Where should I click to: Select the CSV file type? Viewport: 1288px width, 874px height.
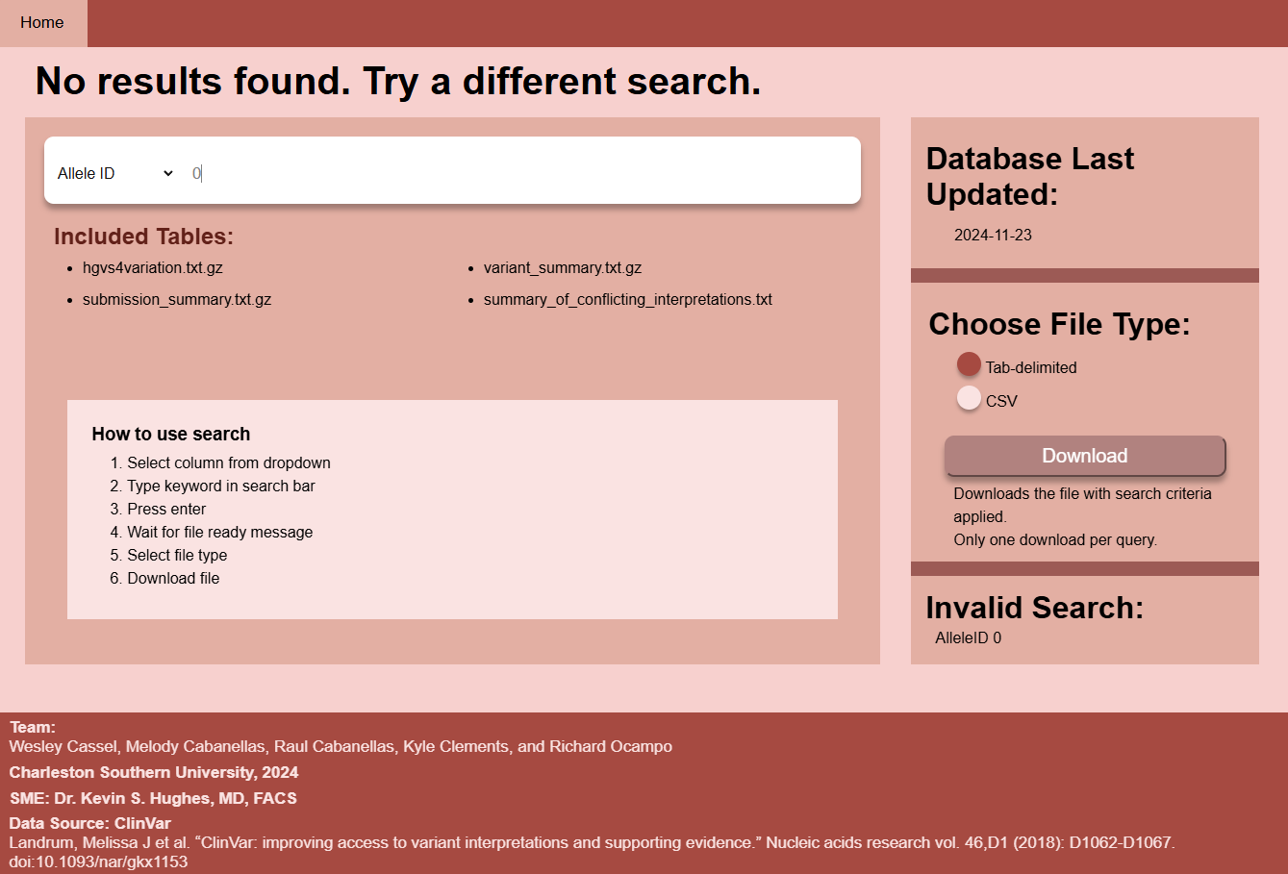(x=969, y=398)
